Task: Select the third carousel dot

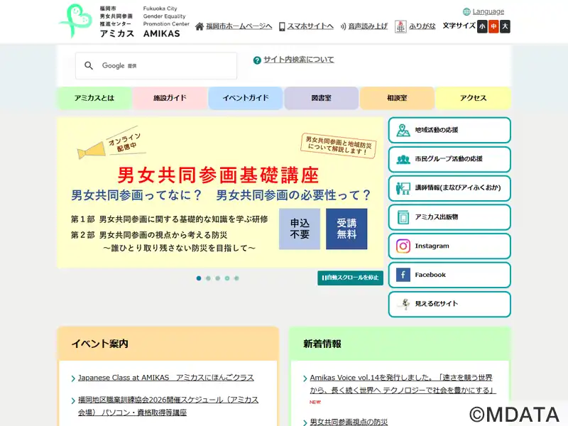Action: (217, 278)
